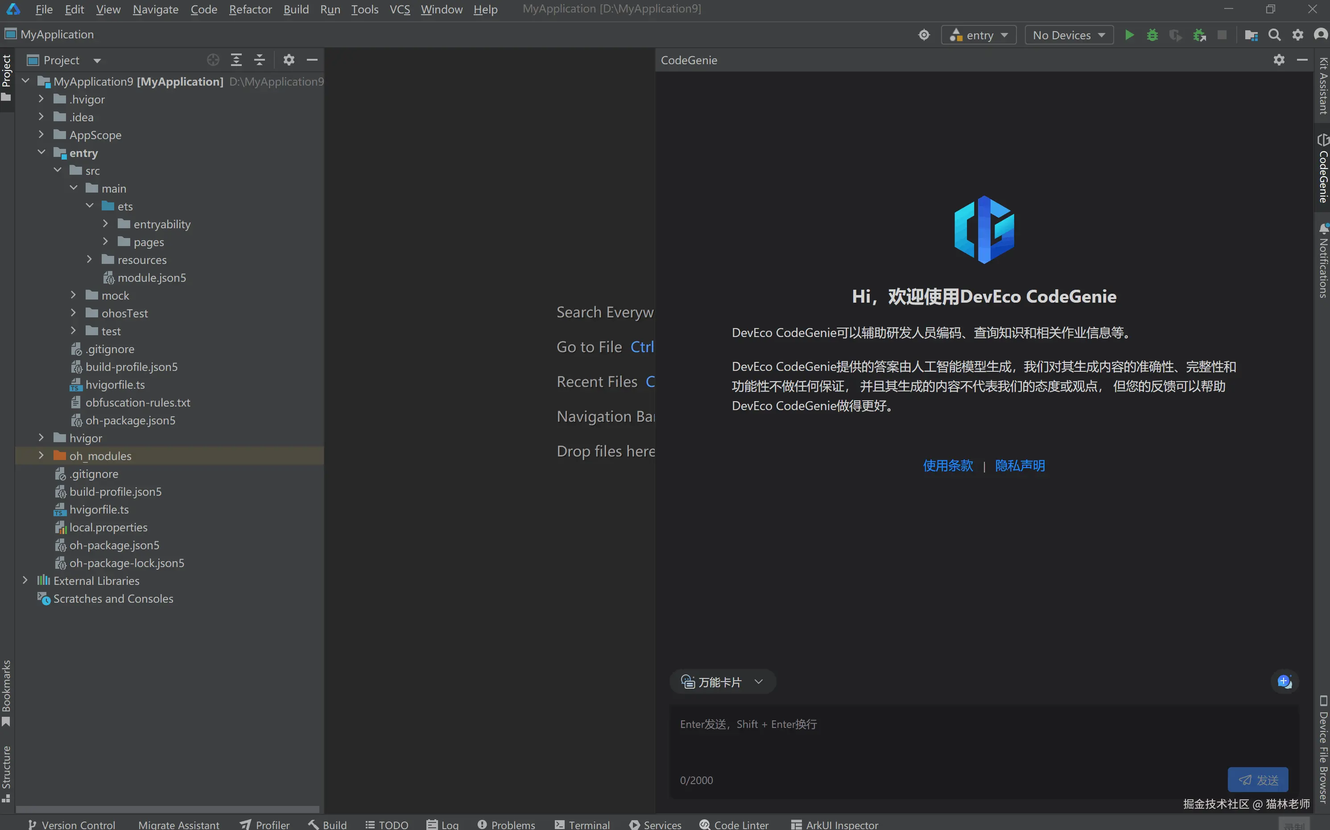
Task: Click the 使用条款 link
Action: 948,465
